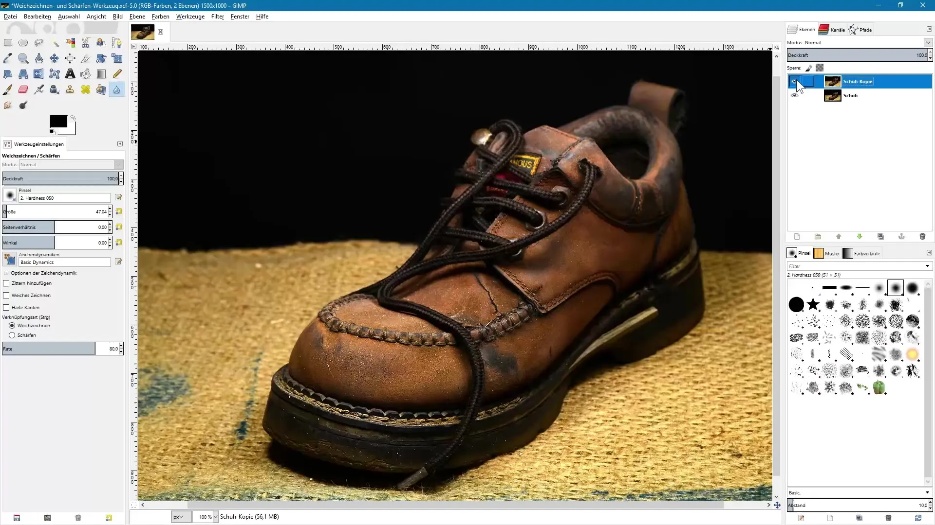Select the Scissors Select tool
The image size is (935, 525).
tap(86, 43)
